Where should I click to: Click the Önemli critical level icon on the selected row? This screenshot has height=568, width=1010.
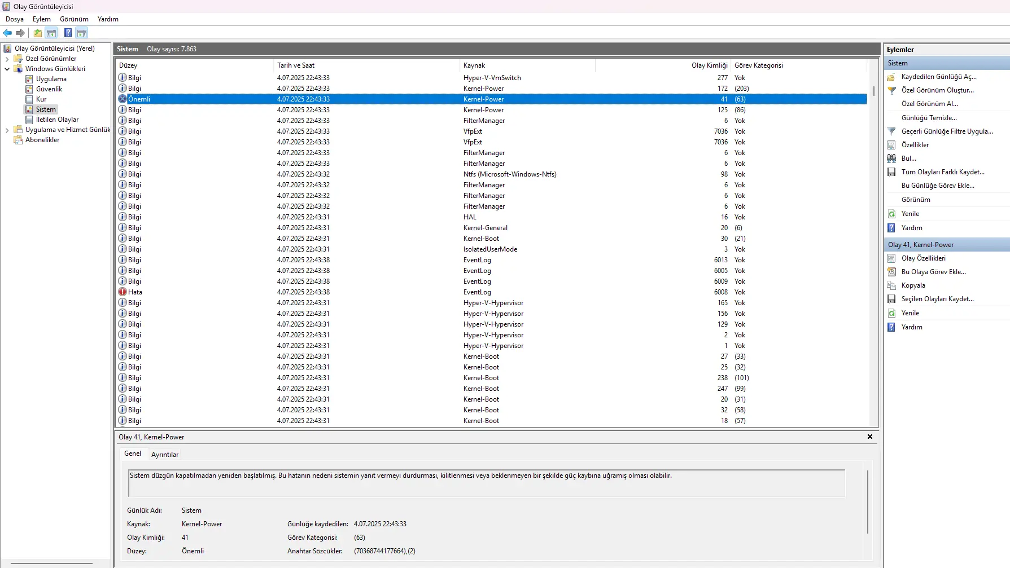point(123,99)
